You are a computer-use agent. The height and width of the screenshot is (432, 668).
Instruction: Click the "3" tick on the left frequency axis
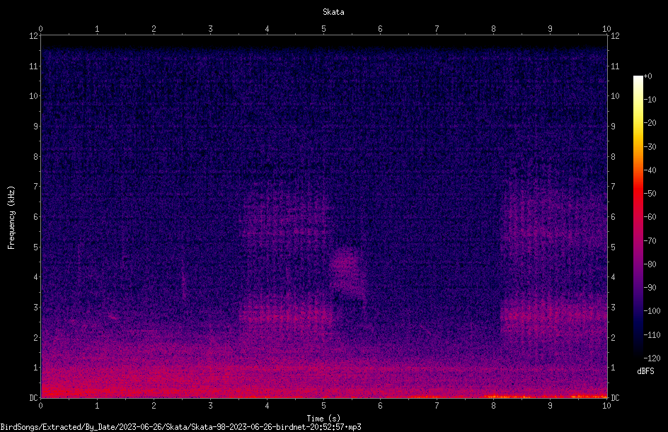point(36,308)
